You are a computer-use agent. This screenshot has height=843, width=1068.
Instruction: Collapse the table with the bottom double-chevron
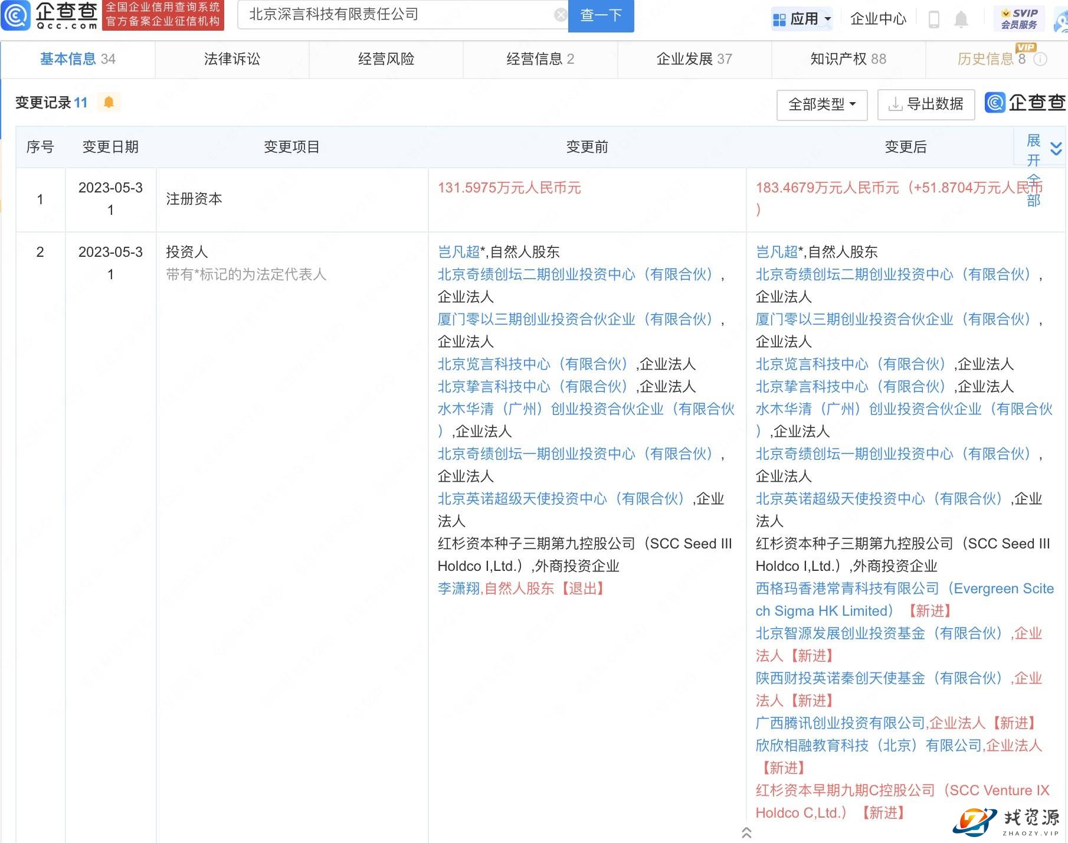pyautogui.click(x=746, y=833)
